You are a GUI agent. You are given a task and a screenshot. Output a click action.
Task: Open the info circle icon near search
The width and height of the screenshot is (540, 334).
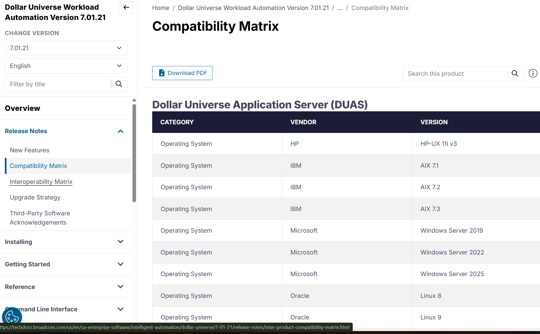coord(533,74)
